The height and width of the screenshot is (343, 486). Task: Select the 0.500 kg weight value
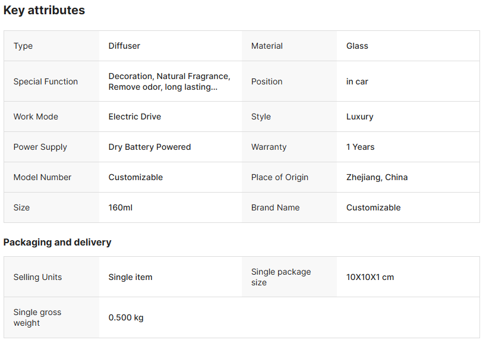[126, 317]
